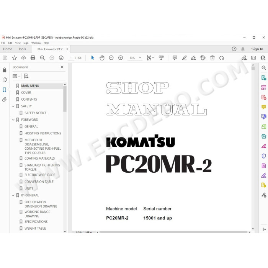
Task: Open the Sign menu
Action: pos(26,43)
